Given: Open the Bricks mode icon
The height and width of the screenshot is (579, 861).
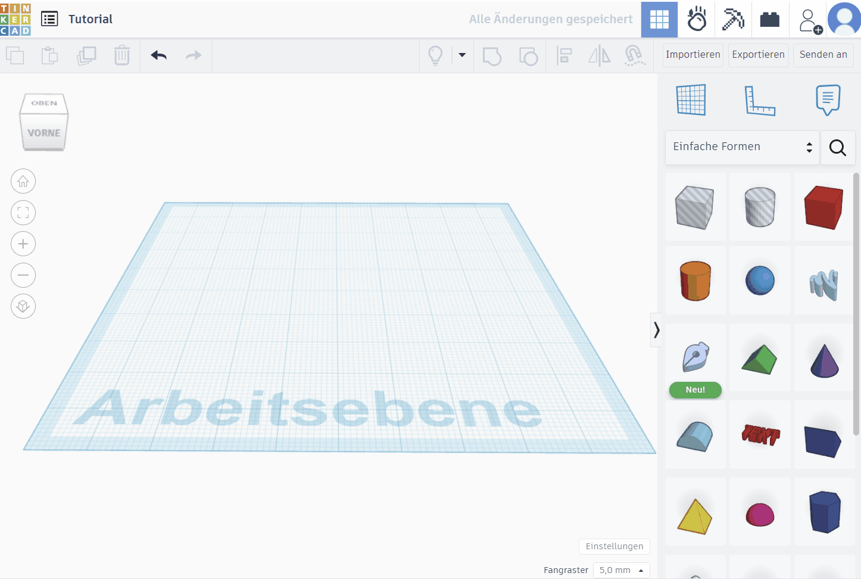Looking at the screenshot, I should (770, 20).
